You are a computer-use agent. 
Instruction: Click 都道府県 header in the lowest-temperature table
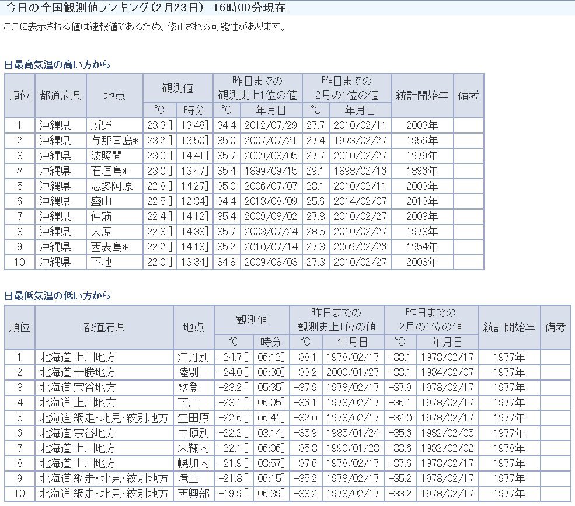(104, 327)
